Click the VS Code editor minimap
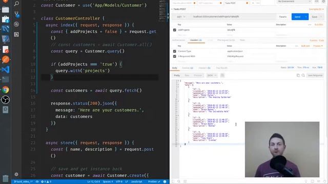Screen dimensions: 328x184 [x=163, y=11]
